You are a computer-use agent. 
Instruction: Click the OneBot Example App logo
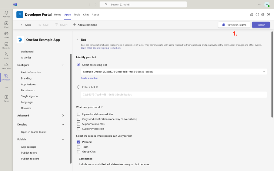(20, 40)
